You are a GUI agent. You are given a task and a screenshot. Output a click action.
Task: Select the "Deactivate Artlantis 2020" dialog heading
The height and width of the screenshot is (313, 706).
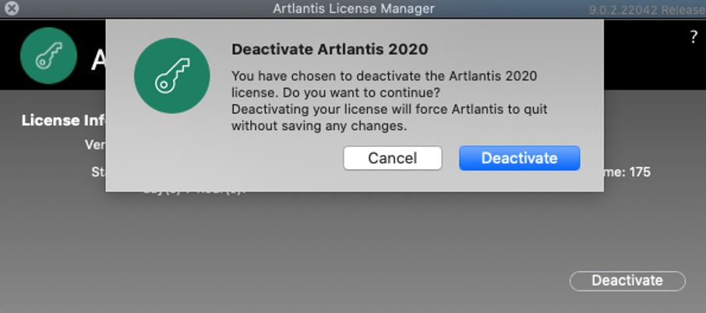pyautogui.click(x=330, y=50)
